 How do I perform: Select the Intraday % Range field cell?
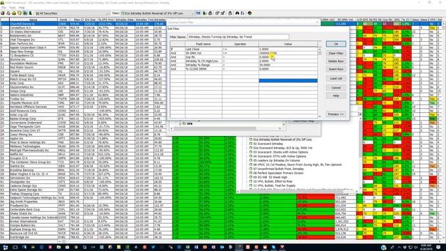click(203, 65)
